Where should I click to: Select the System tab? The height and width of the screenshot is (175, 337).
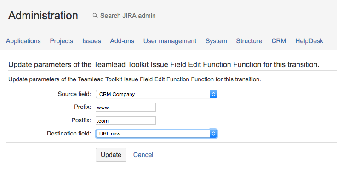[x=216, y=41]
